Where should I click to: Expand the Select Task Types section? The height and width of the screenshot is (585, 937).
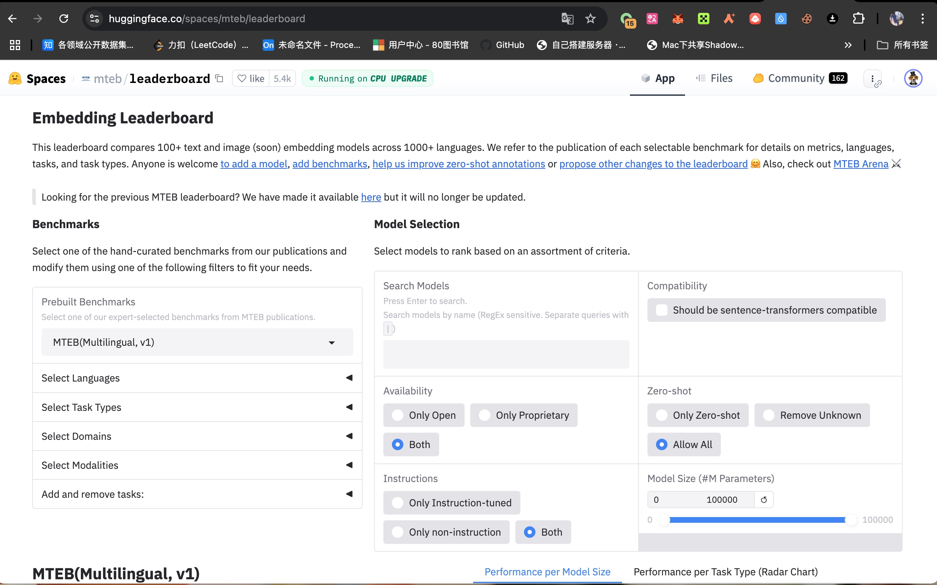197,407
